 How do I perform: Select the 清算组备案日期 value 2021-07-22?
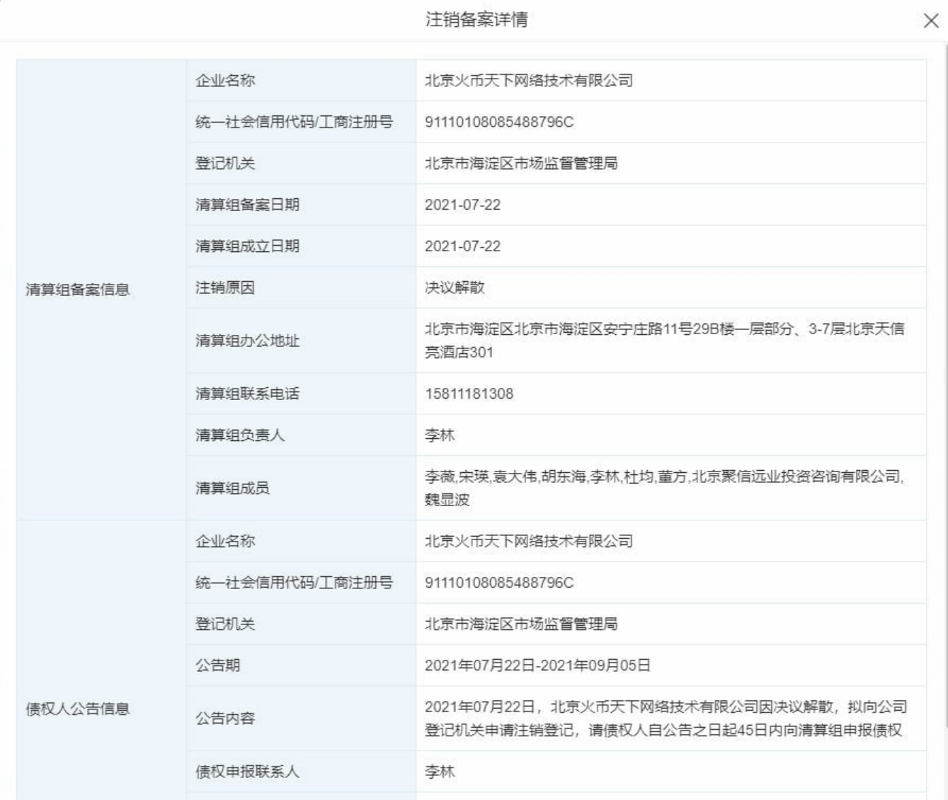click(x=462, y=205)
